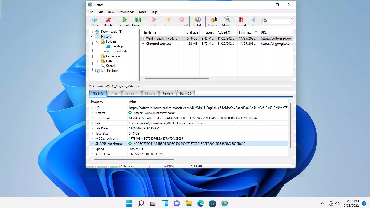Screen dimensions: 370x208
Task: Click the Pause all toolbar icon
Action: (138, 20)
